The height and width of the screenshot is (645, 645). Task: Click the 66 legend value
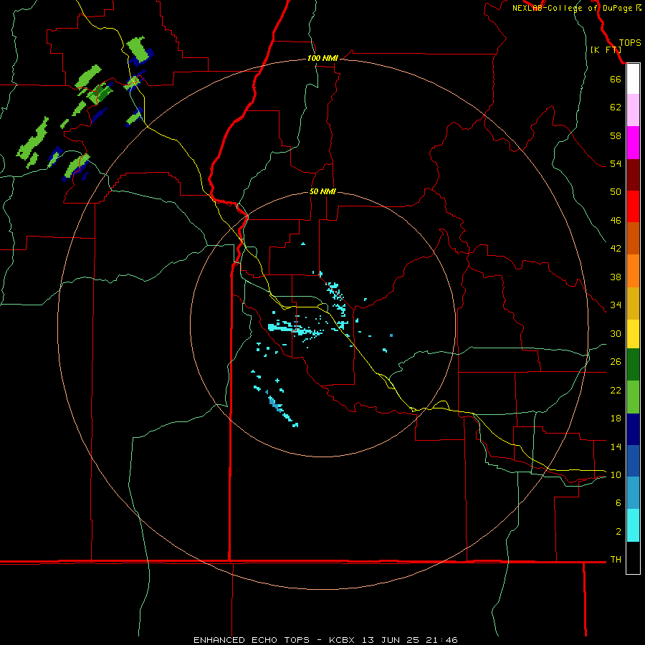pos(616,79)
